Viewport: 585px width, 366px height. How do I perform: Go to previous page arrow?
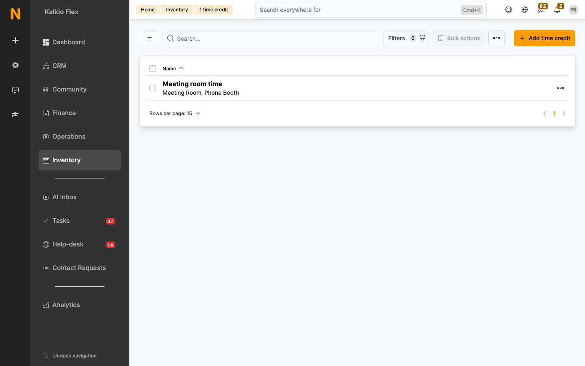(545, 113)
